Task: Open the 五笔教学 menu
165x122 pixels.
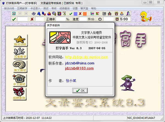Action: pos(22,8)
